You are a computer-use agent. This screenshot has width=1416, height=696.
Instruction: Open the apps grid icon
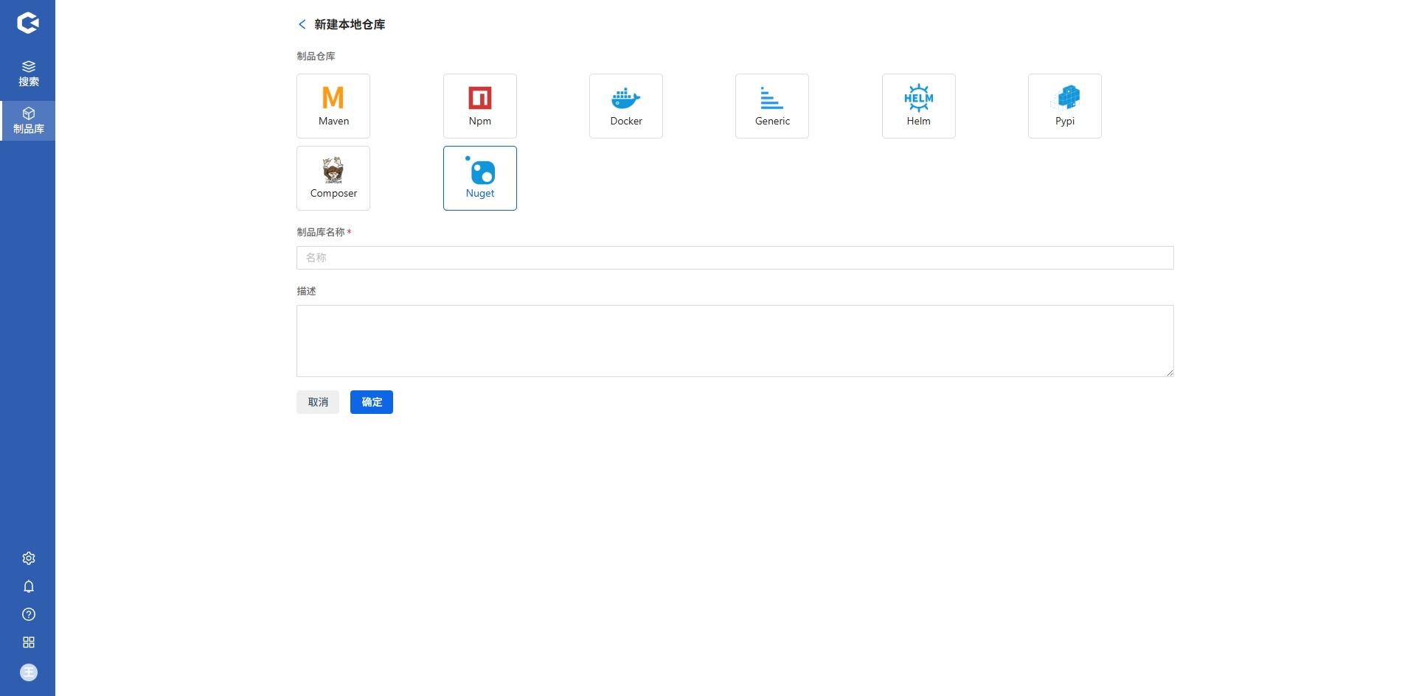point(29,642)
